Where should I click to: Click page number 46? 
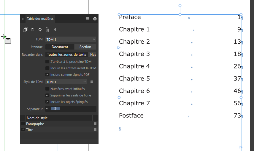[x=237, y=91]
